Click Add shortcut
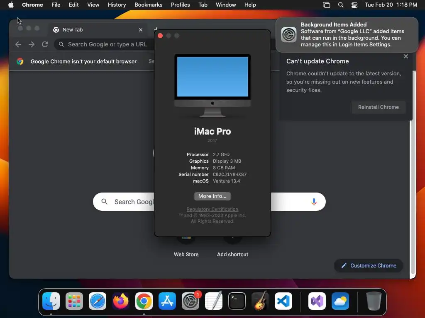 click(x=232, y=248)
